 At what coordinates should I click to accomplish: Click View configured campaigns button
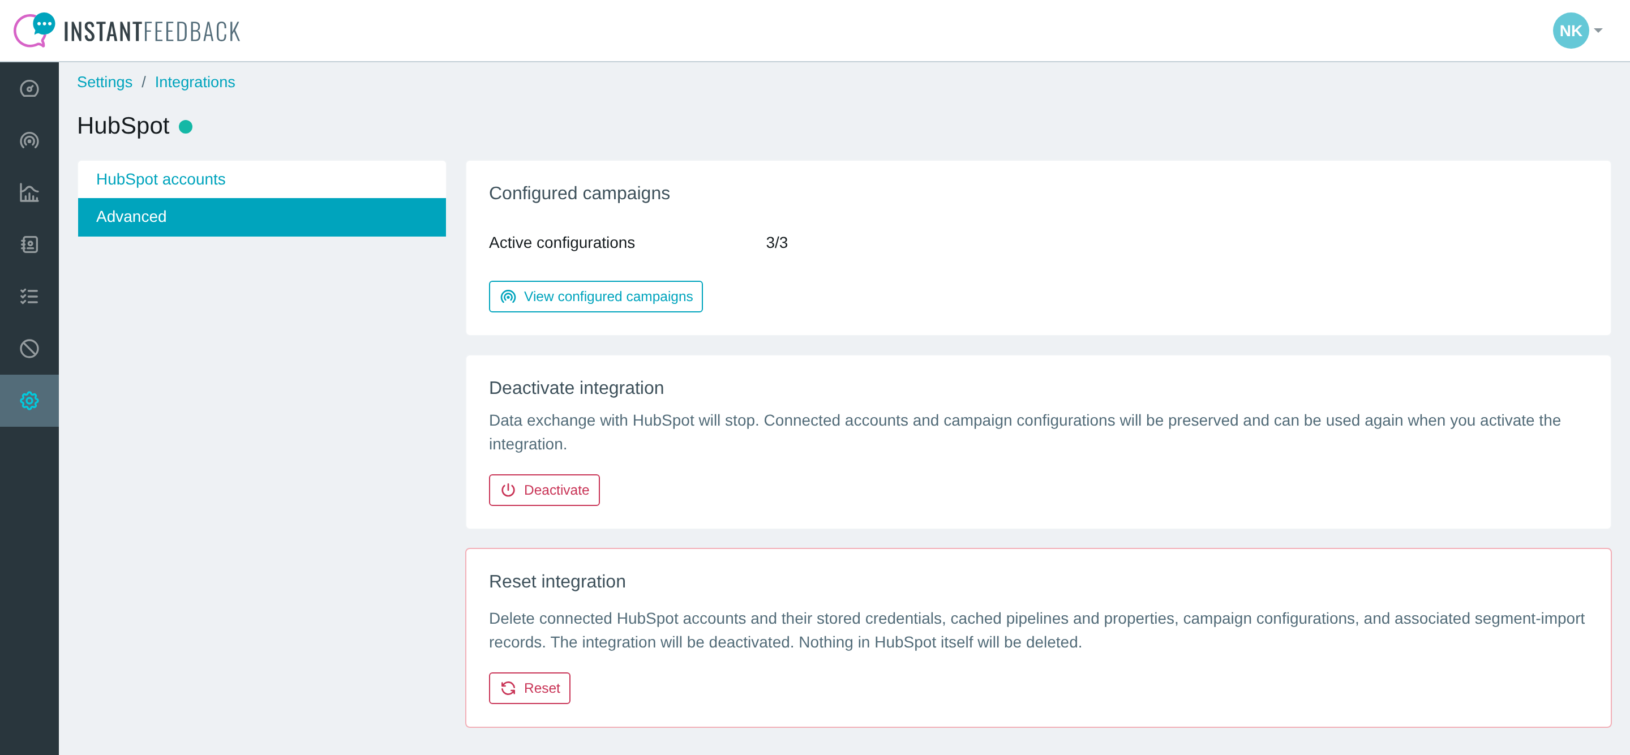(x=595, y=296)
